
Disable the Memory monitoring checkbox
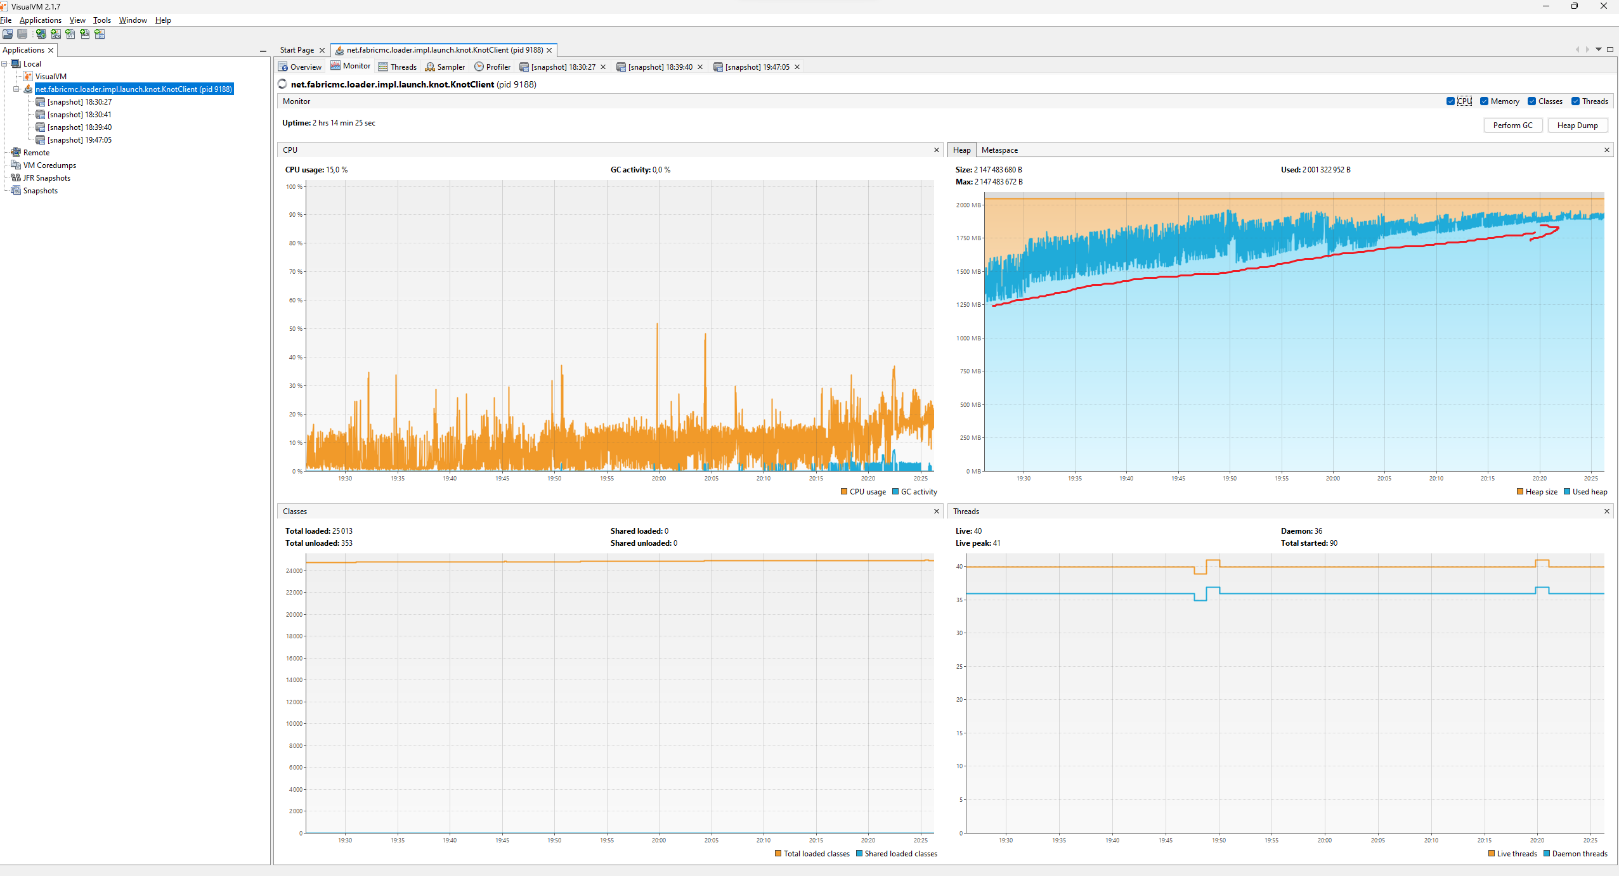tap(1485, 101)
